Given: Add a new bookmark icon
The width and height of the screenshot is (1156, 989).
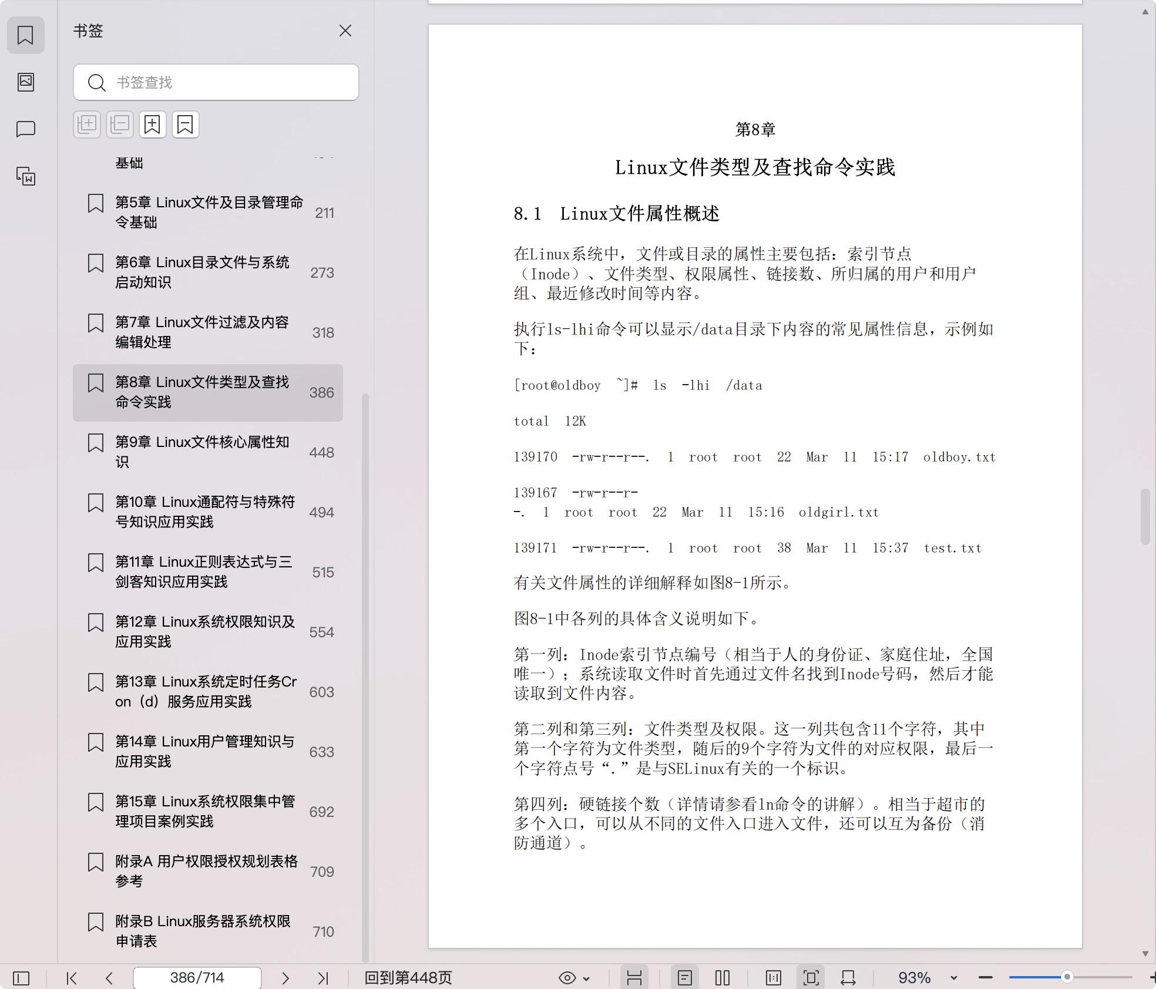Looking at the screenshot, I should (x=153, y=125).
